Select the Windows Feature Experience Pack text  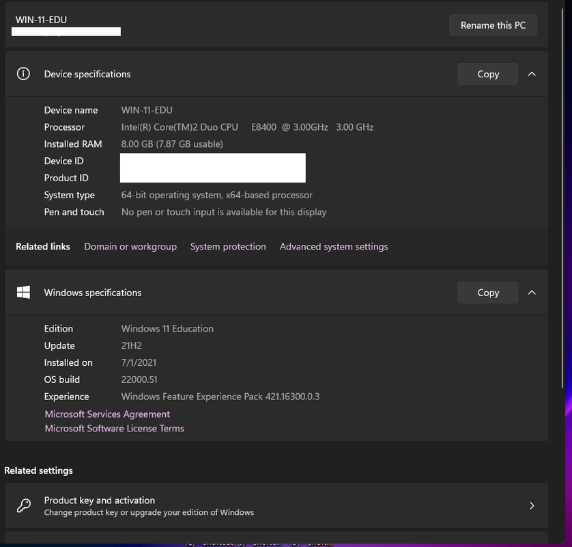(220, 397)
